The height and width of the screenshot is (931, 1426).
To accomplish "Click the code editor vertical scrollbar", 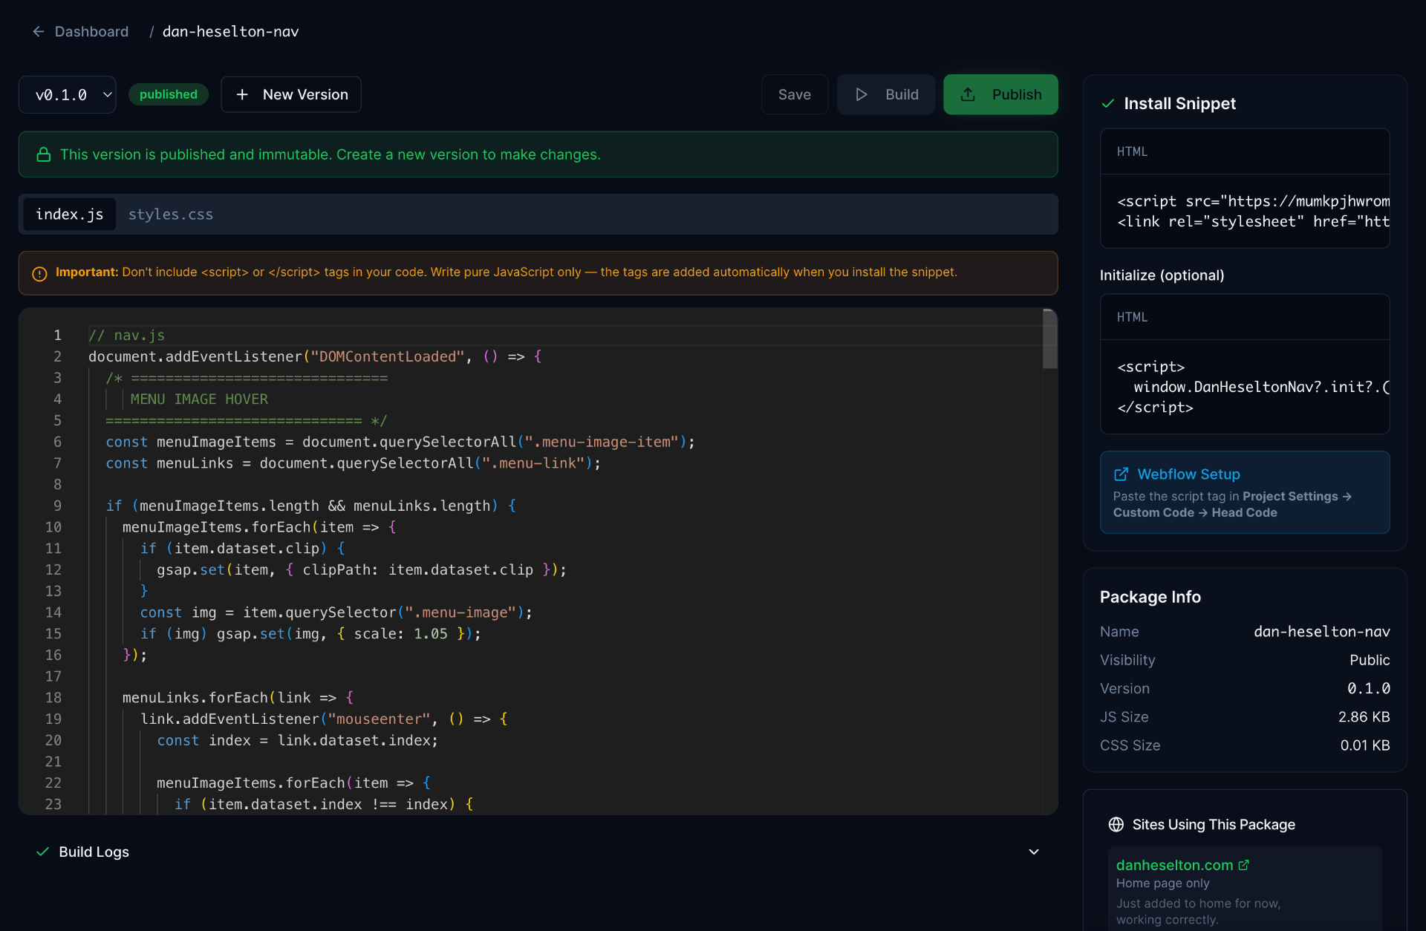I will click(1050, 339).
